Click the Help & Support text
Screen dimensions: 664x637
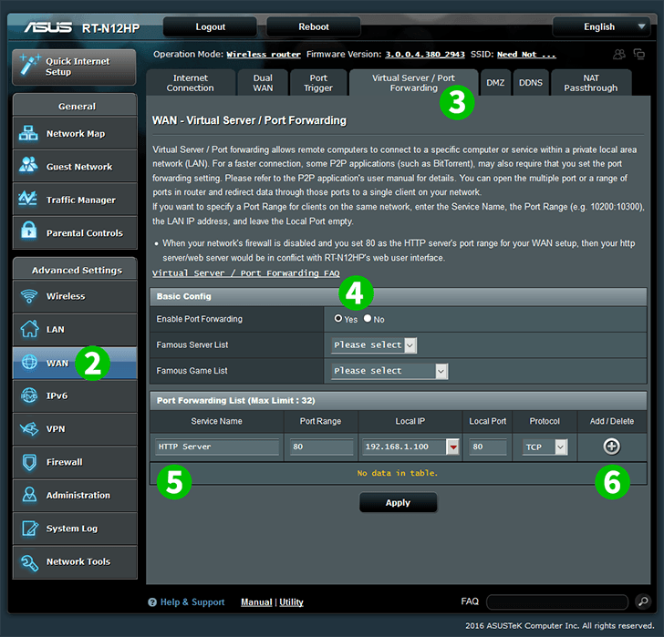192,601
